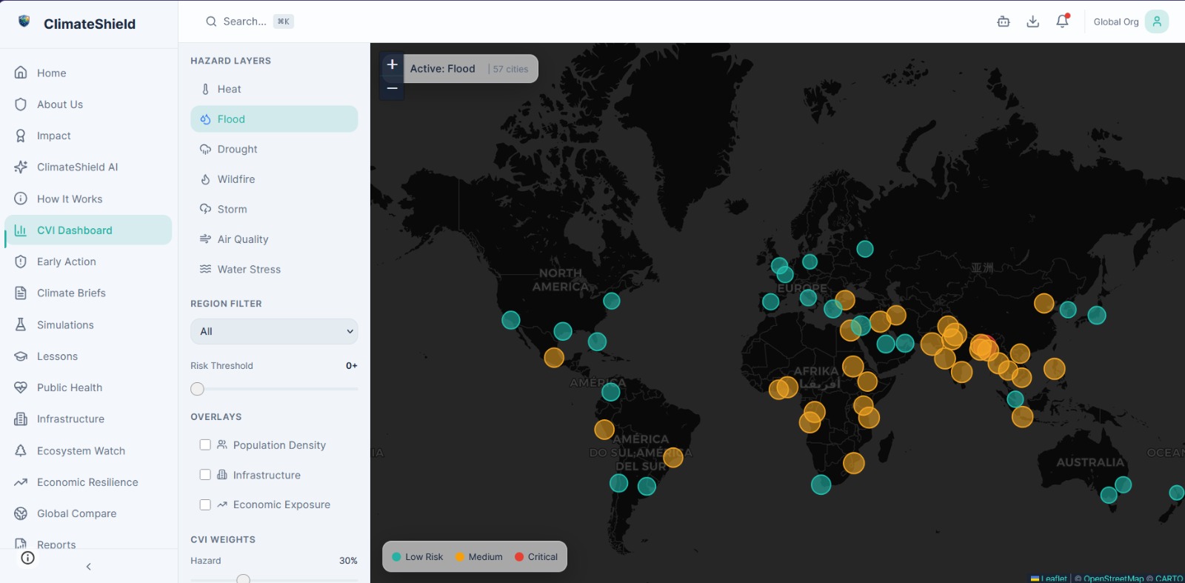Viewport: 1185px width, 583px height.
Task: Open Ecosystem Watch page
Action: point(88,450)
